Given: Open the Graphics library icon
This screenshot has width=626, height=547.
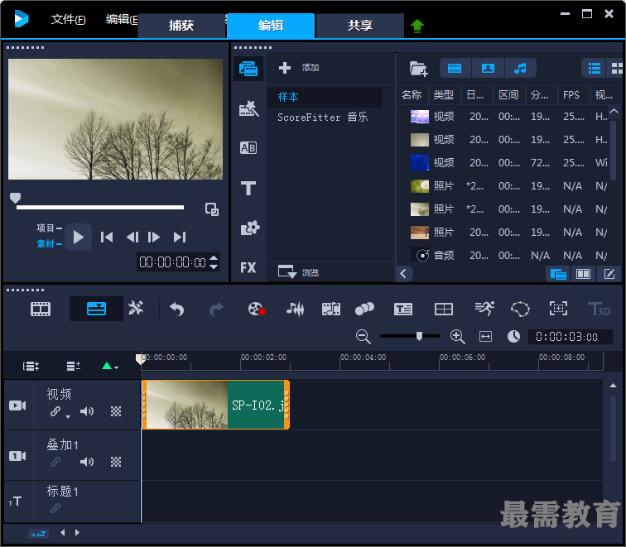Looking at the screenshot, I should click(250, 228).
